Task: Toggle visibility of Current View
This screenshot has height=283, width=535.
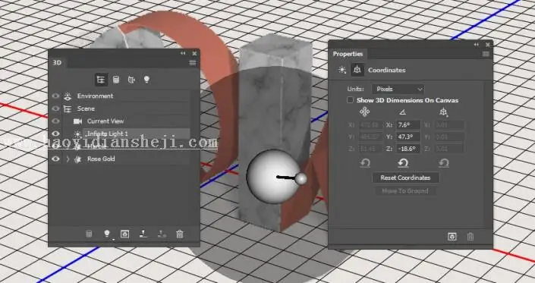Action: pos(55,121)
